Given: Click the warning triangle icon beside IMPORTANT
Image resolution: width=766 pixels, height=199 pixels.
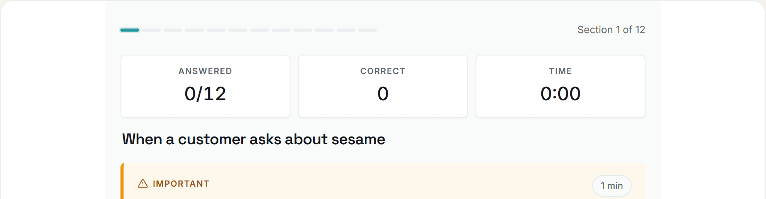Looking at the screenshot, I should [x=143, y=184].
